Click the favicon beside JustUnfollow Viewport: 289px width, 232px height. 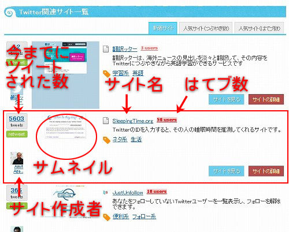[105, 192]
